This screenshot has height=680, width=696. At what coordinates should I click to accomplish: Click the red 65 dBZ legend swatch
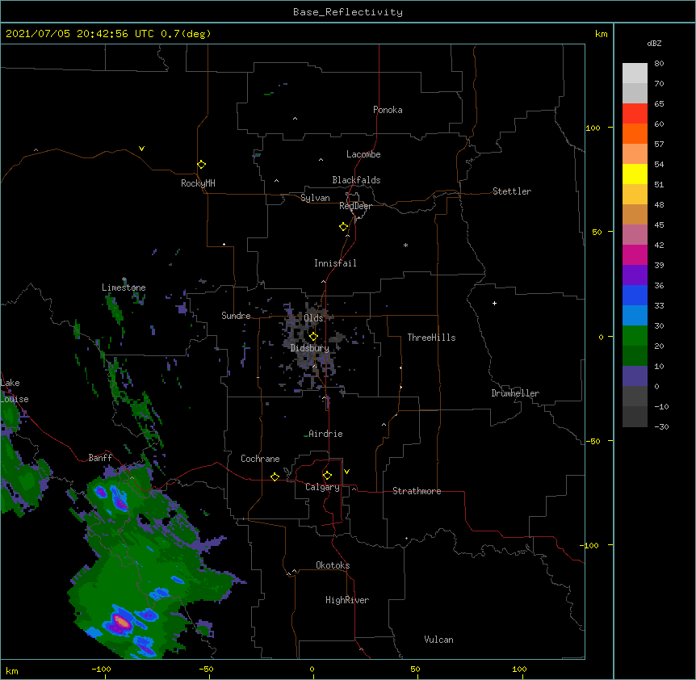(635, 113)
